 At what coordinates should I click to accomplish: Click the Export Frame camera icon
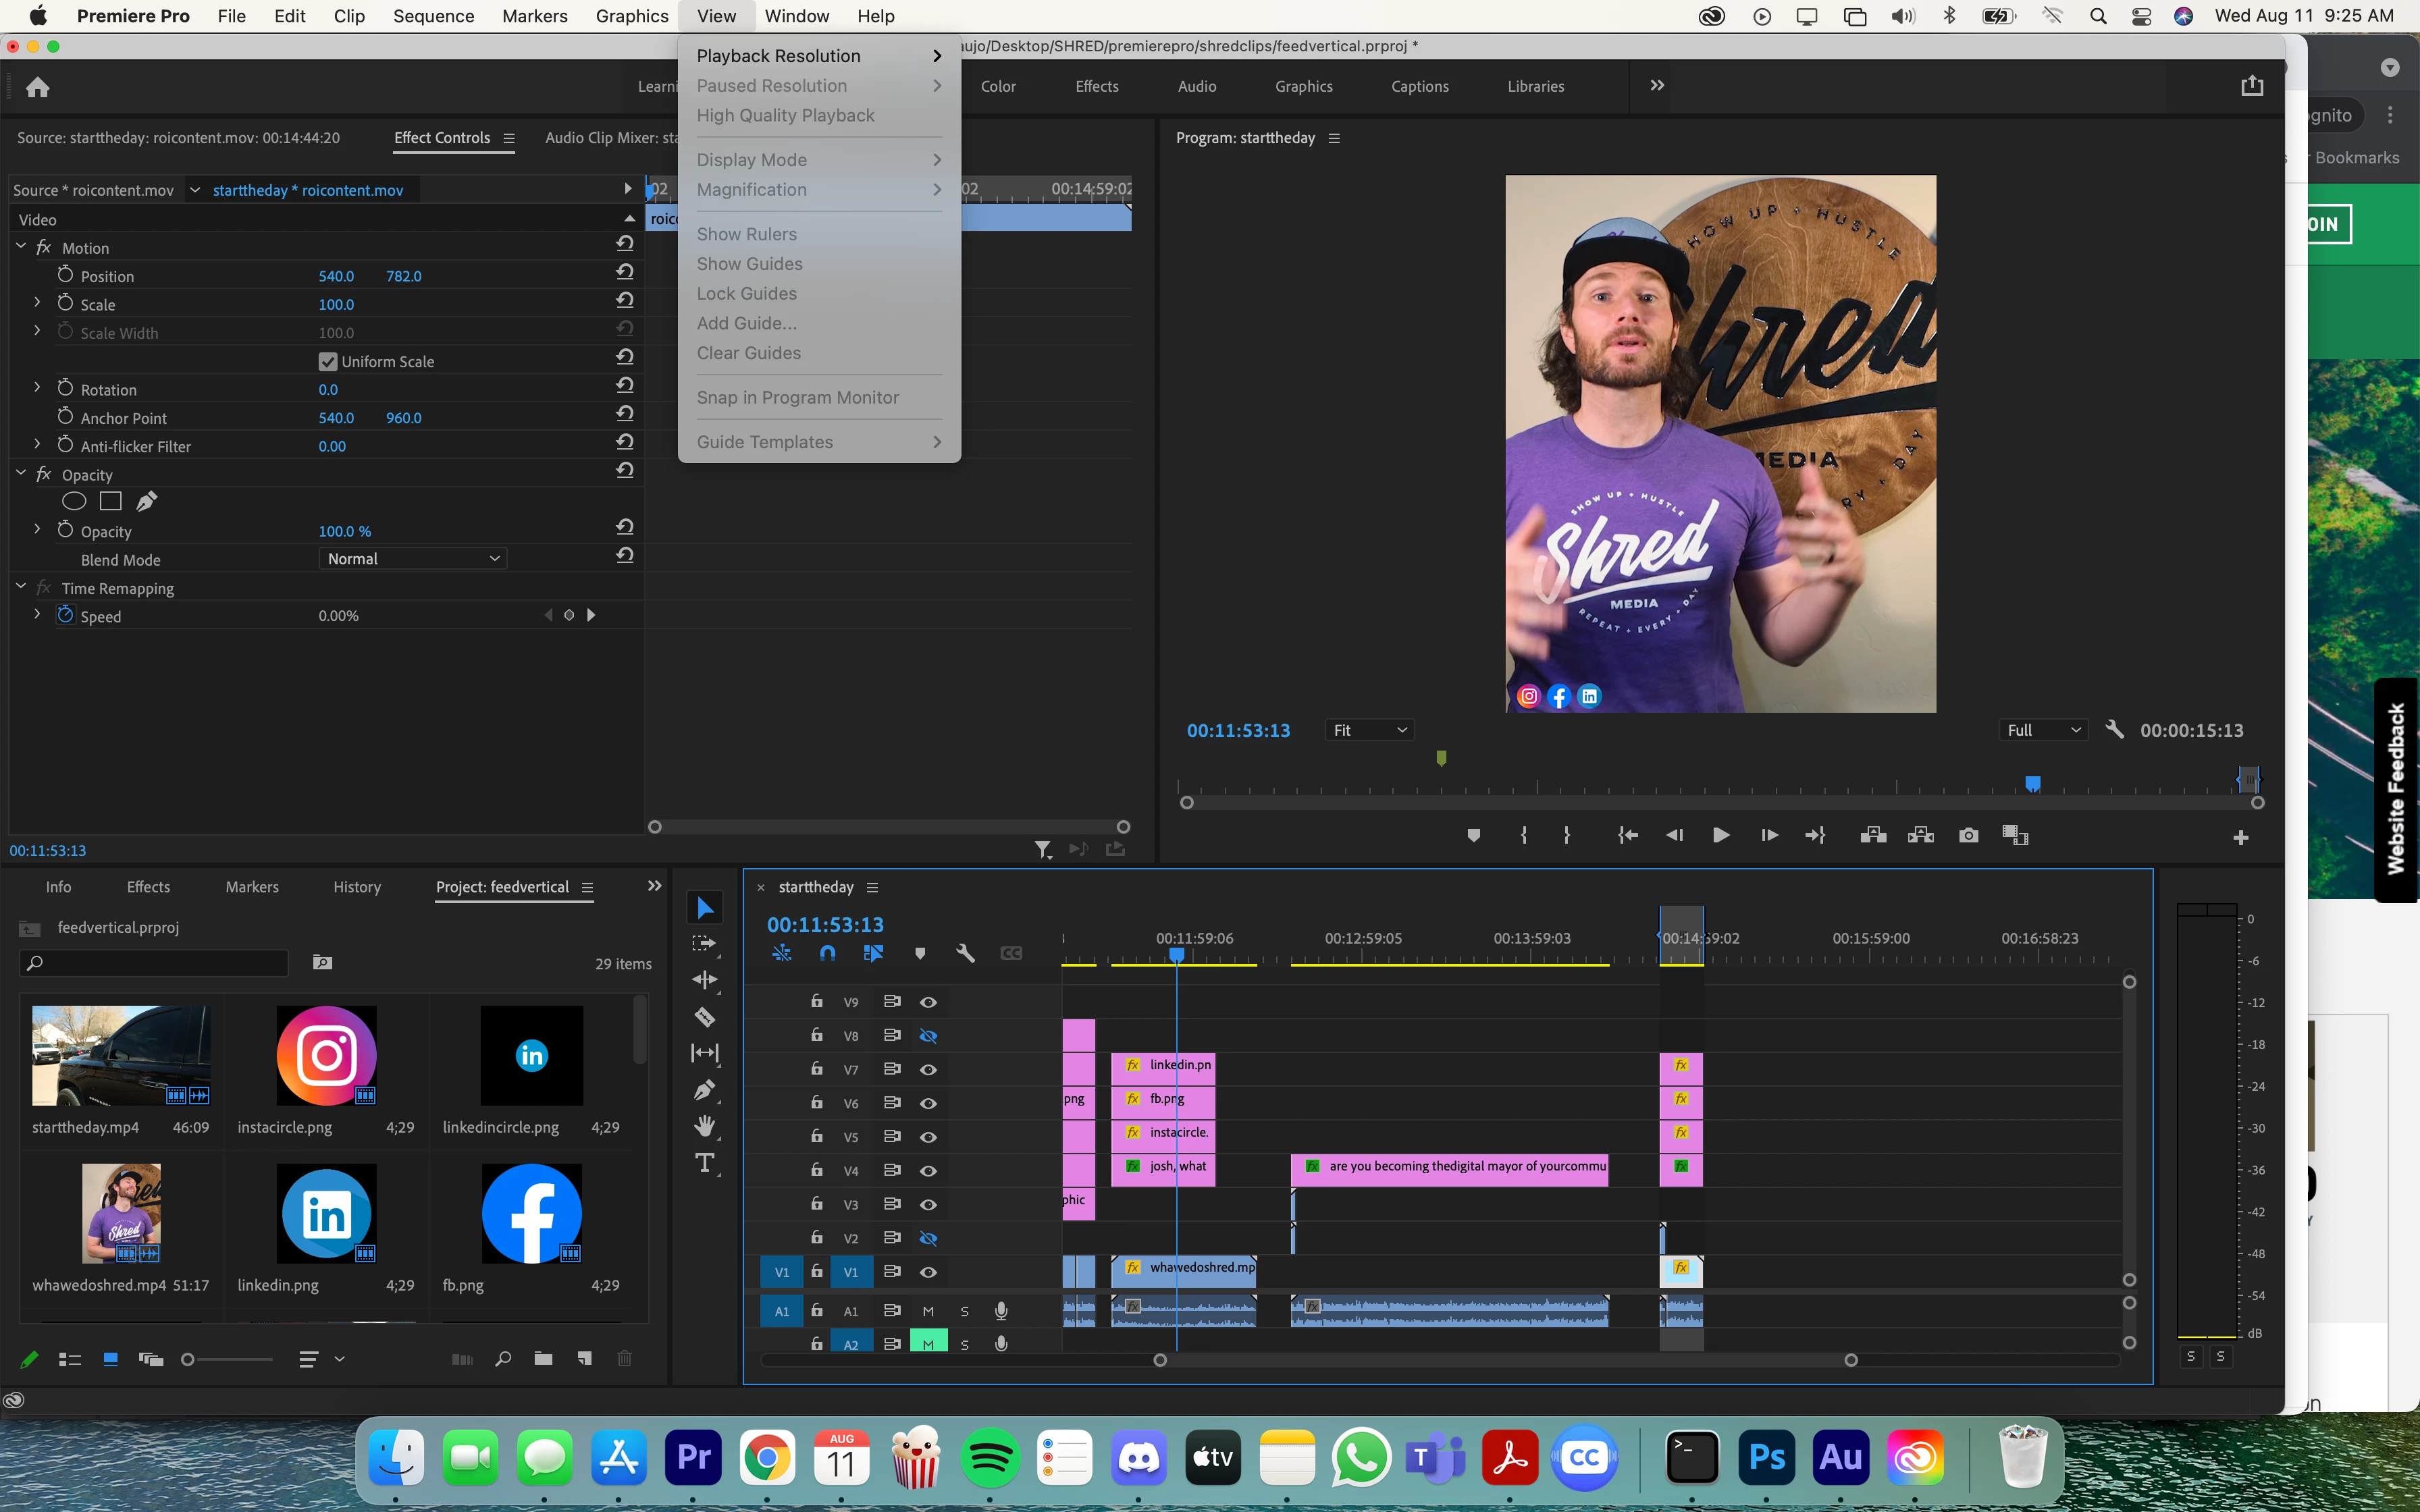[x=1968, y=835]
